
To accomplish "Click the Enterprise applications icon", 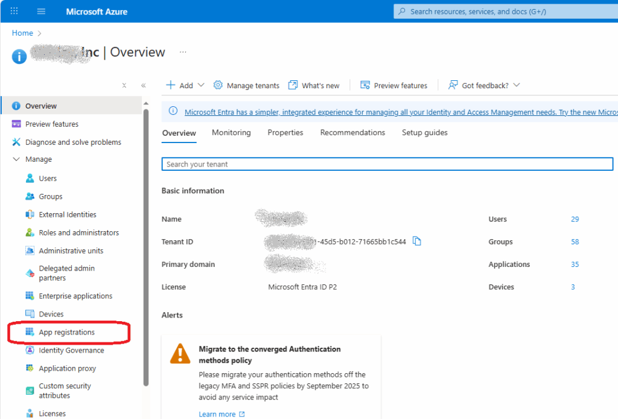I will pyautogui.click(x=30, y=296).
